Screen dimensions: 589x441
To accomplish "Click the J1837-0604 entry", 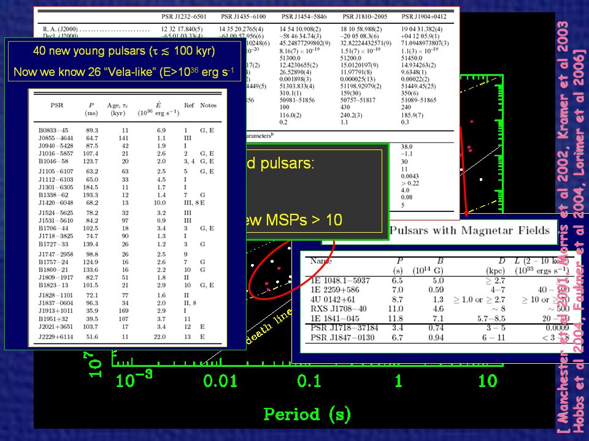I will pos(56,303).
